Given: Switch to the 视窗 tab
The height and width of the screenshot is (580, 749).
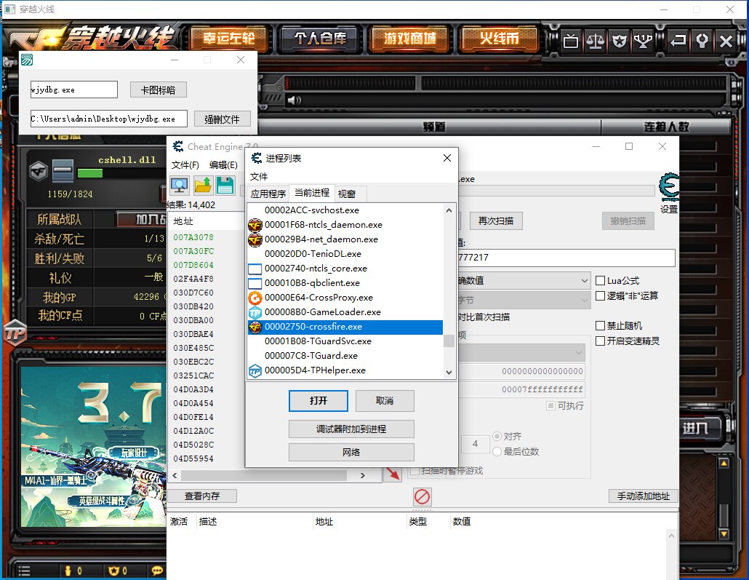Looking at the screenshot, I should [347, 194].
